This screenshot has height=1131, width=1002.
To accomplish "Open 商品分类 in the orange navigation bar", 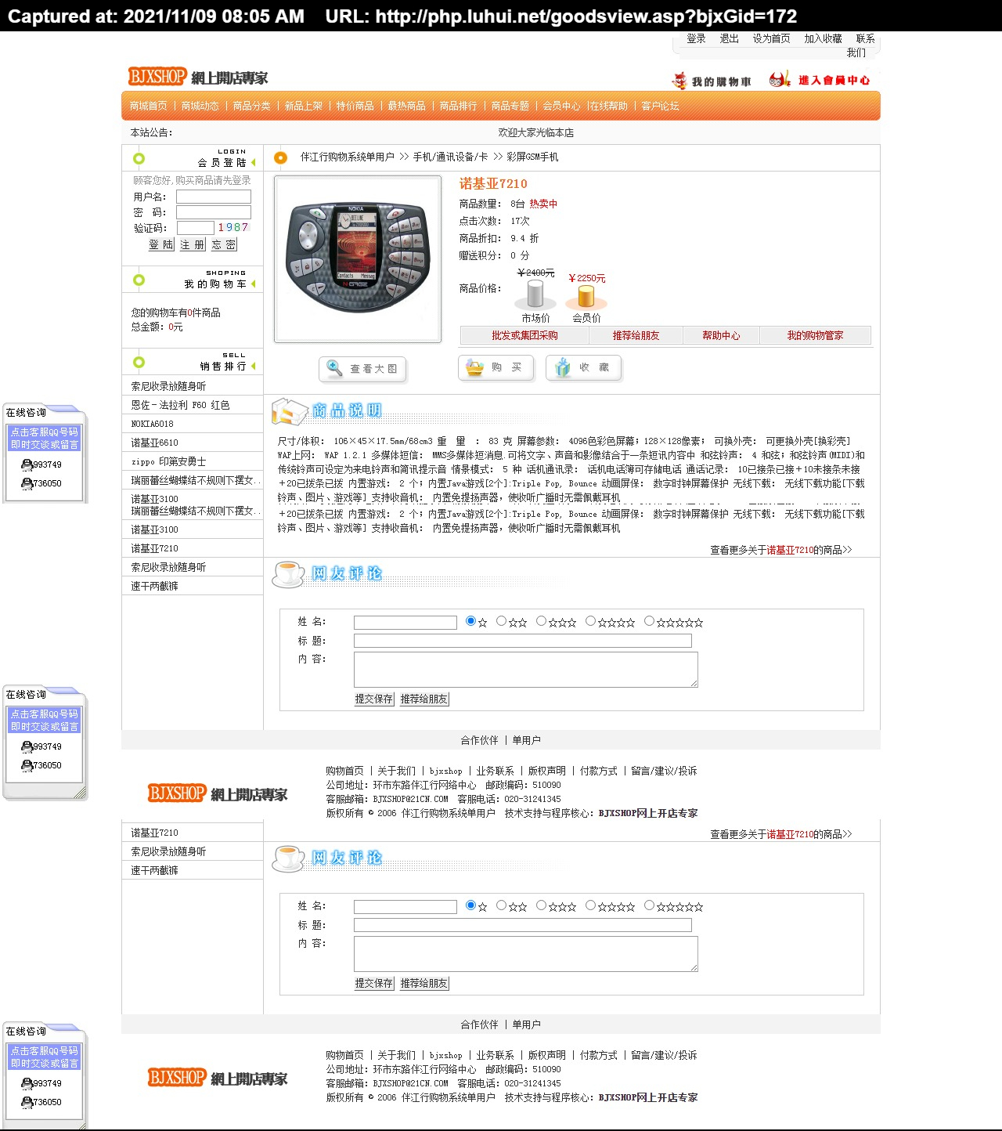I will [x=252, y=107].
